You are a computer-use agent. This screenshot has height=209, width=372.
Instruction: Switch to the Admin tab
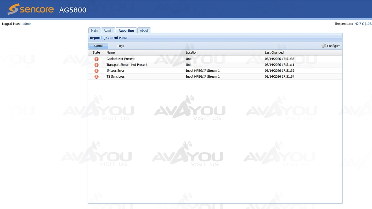point(108,31)
